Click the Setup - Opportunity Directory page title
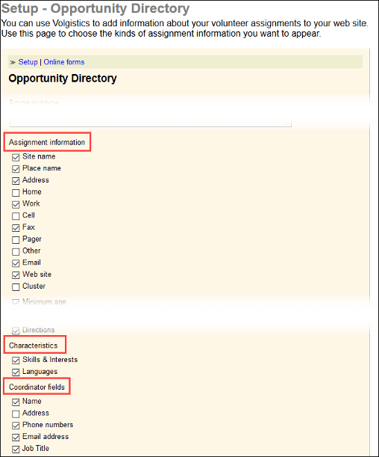The image size is (379, 457). click(x=95, y=9)
